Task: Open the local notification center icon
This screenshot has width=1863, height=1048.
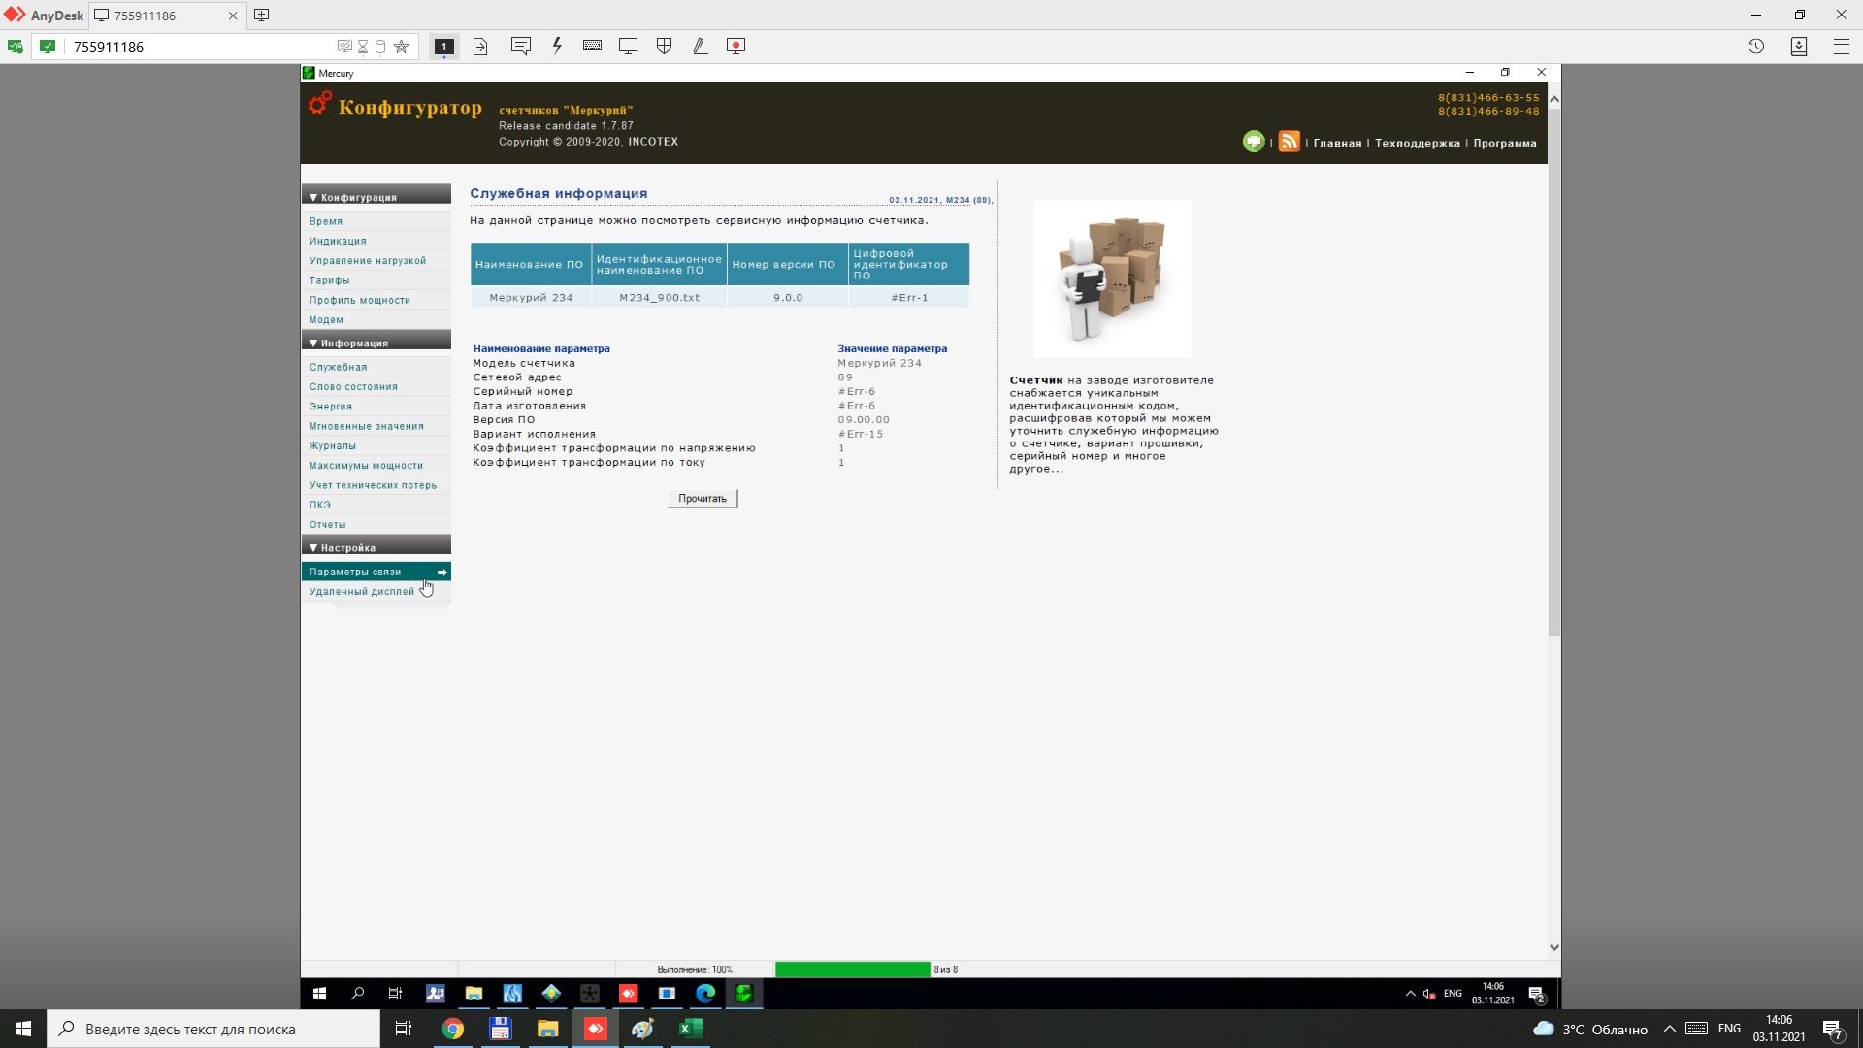Action: point(1833,1029)
